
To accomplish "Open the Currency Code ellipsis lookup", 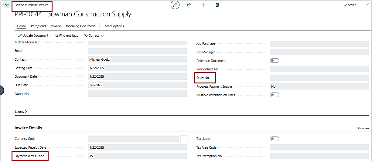I will click(x=184, y=139).
